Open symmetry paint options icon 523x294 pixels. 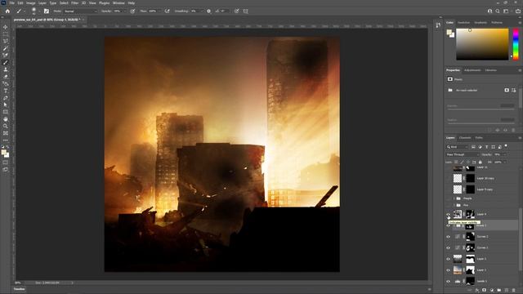[246, 11]
